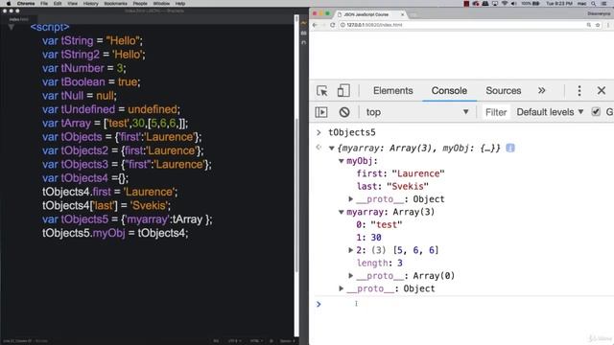Open Spotlight search in the menu bar

pyautogui.click(x=594, y=4)
